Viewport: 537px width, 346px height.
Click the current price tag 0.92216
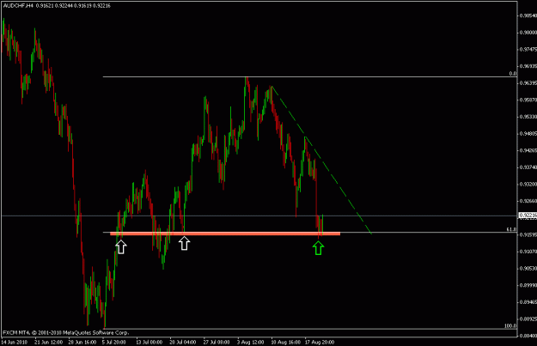pos(528,215)
